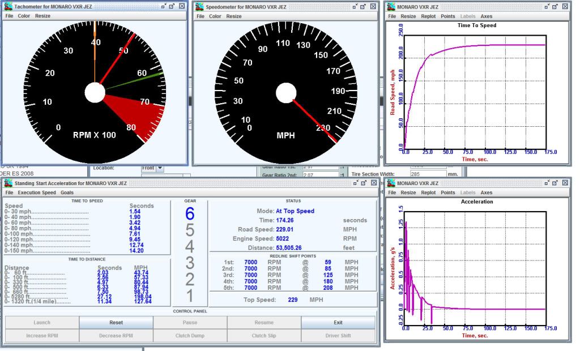Click the Distance value 53,505.26
580x351 pixels.
[x=288, y=248]
